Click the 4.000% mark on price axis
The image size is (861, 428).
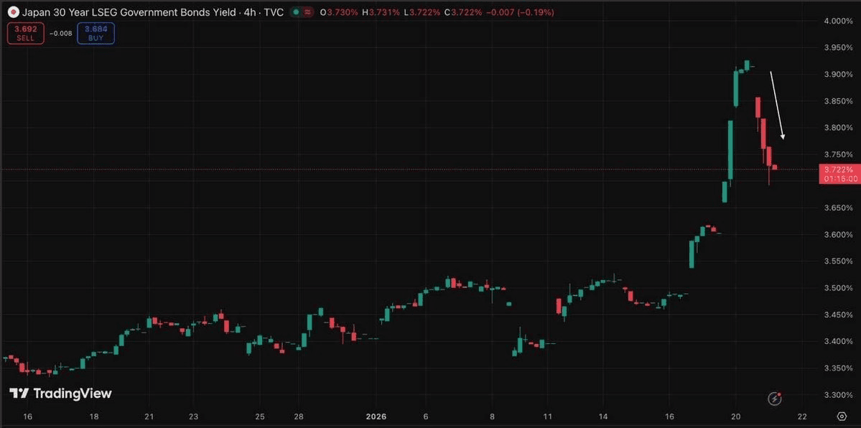837,22
